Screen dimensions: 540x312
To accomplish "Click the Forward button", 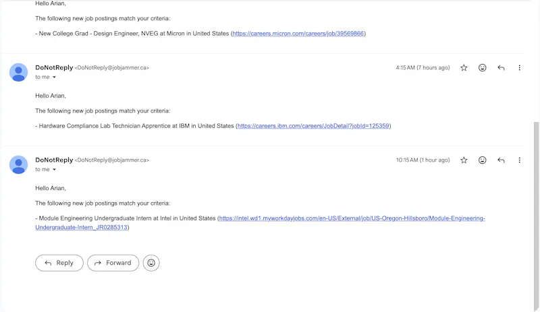I will (x=113, y=263).
